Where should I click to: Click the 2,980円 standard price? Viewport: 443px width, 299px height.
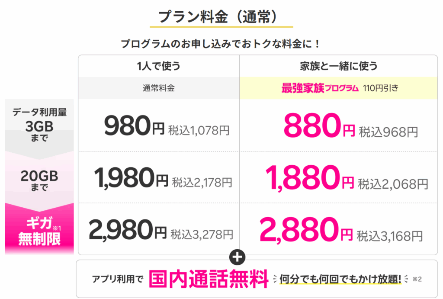coord(128,229)
